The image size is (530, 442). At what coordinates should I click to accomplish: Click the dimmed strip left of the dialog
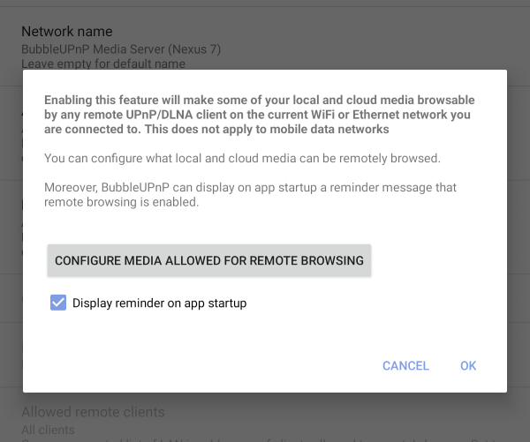11,229
